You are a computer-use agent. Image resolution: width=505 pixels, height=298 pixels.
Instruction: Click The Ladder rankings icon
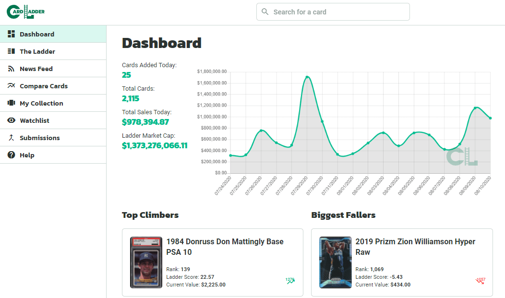pyautogui.click(x=11, y=51)
